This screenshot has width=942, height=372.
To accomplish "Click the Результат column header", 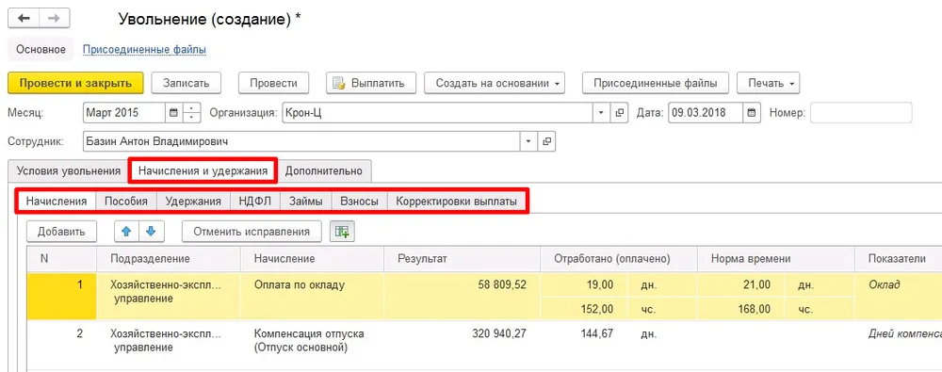I will [462, 258].
